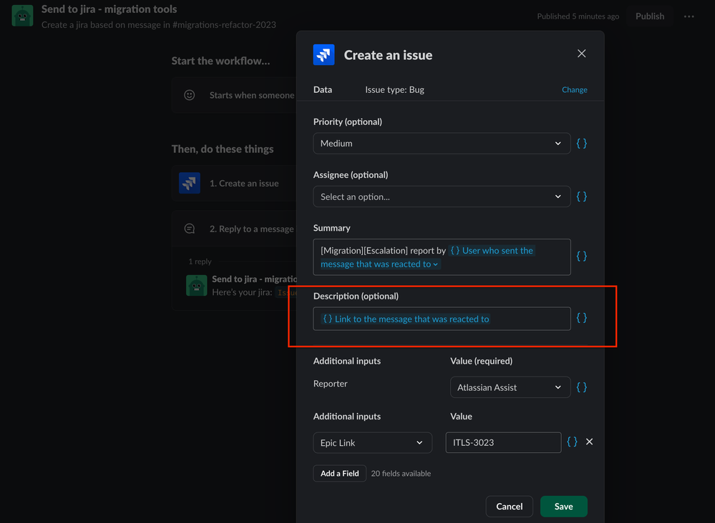This screenshot has height=523, width=715.
Task: Insert variable for Assignee field
Action: pos(581,196)
